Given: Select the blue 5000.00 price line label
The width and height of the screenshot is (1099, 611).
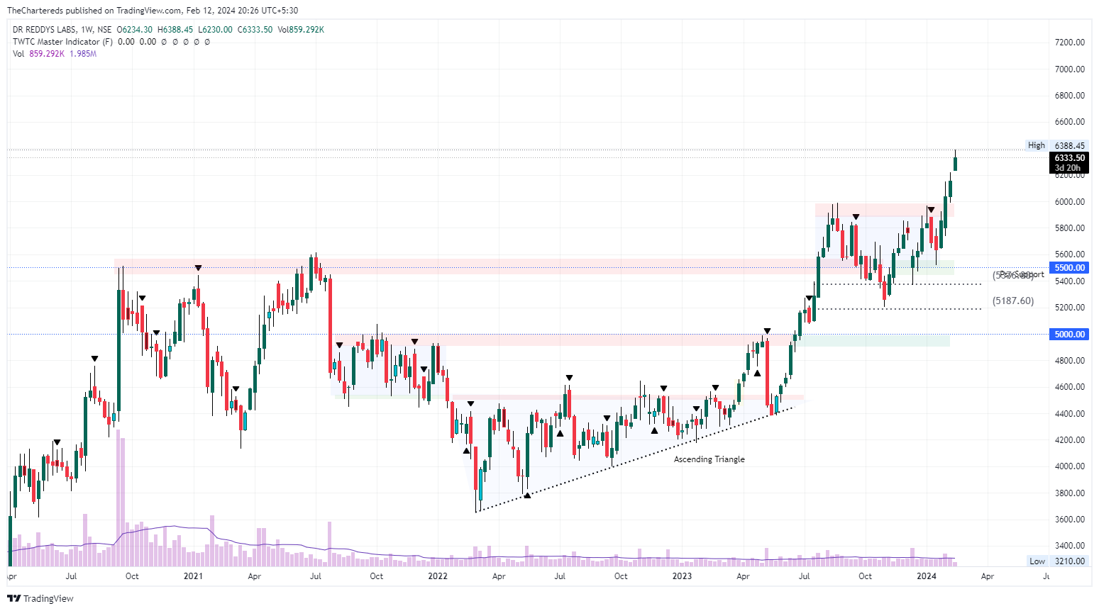Looking at the screenshot, I should [x=1068, y=335].
